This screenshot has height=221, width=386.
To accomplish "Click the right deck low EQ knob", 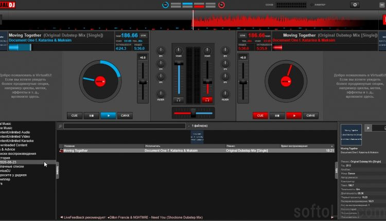I will tap(225, 77).
